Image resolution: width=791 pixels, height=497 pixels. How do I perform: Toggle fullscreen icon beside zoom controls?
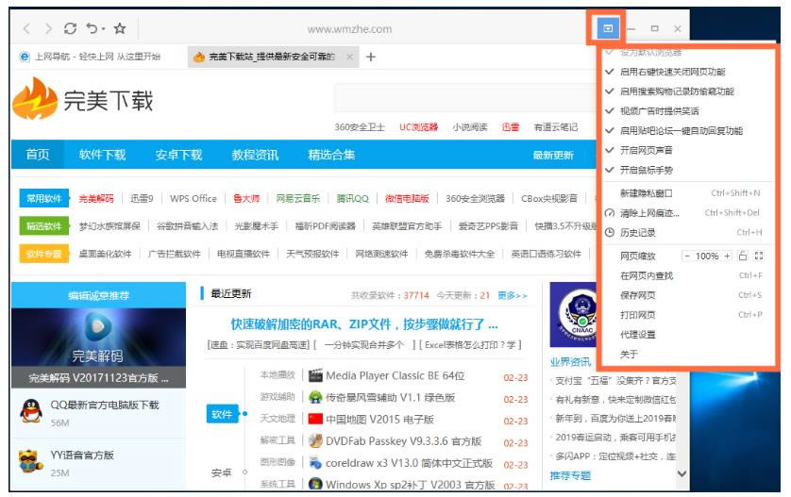(758, 257)
